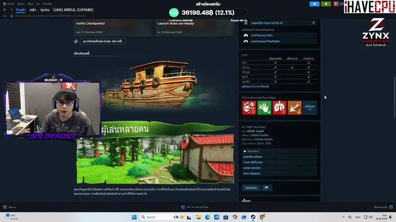Viewport: 396px width, 222px height.
Task: Open the update history link
Action: click(x=279, y=157)
